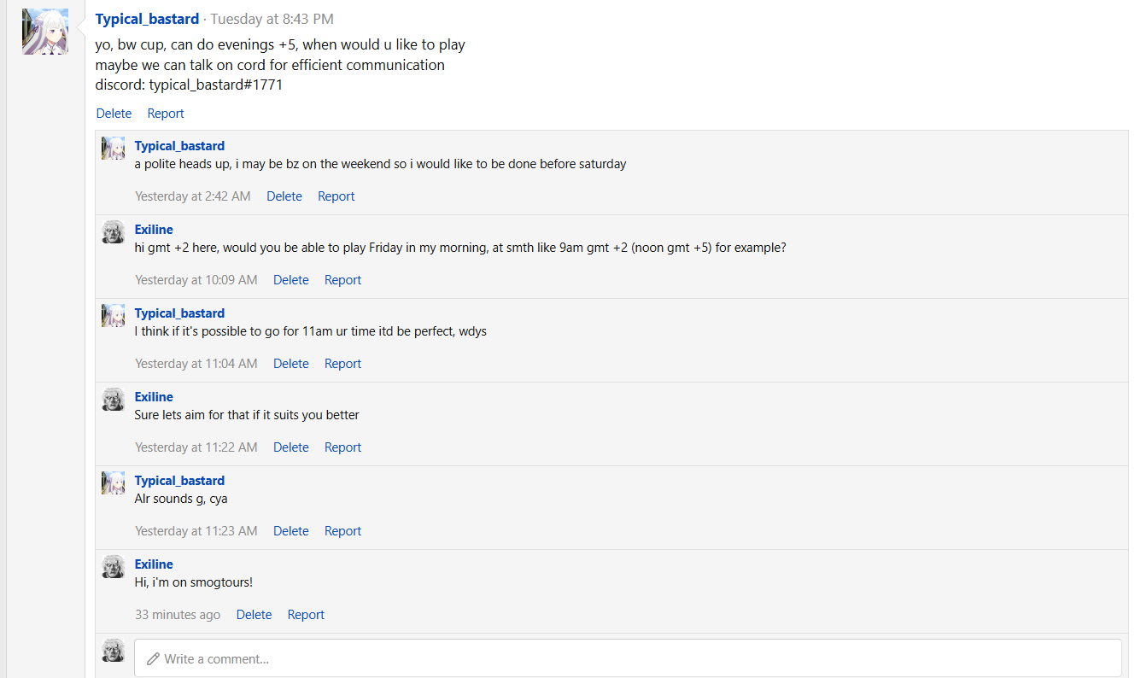
Task: Click Exiline avatar on 'Sure lets aim' comment
Action: click(x=114, y=399)
